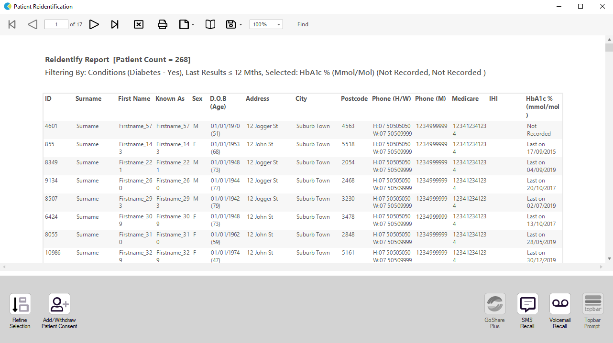Click the Phone (H/W) column header
Viewport: 613px width, 343px height.
click(392, 99)
